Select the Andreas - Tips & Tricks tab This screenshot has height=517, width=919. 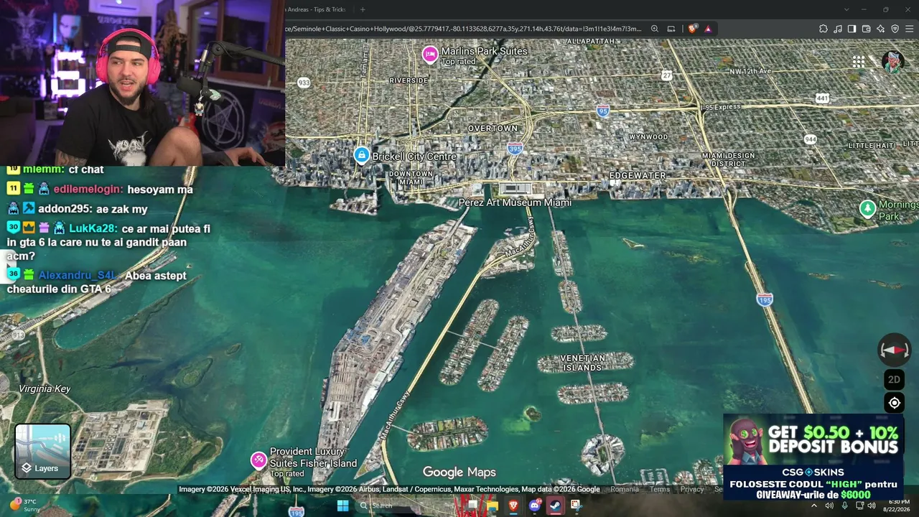(x=317, y=9)
